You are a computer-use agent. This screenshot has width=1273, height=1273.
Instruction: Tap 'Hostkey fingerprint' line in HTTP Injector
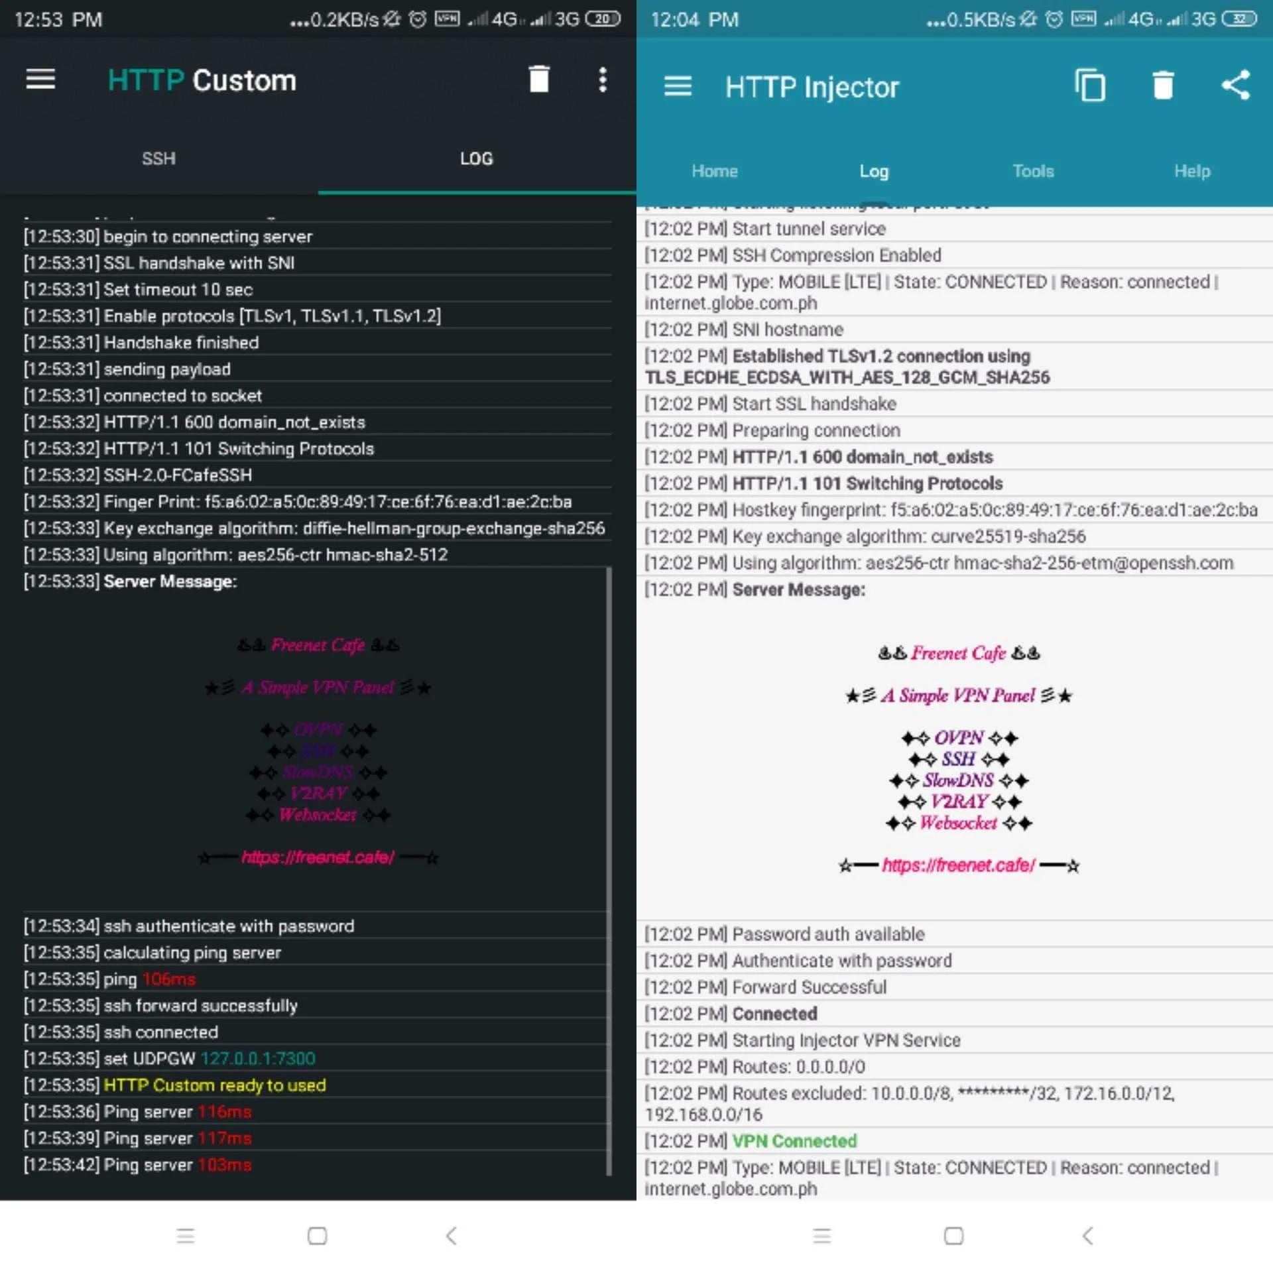pyautogui.click(x=955, y=509)
